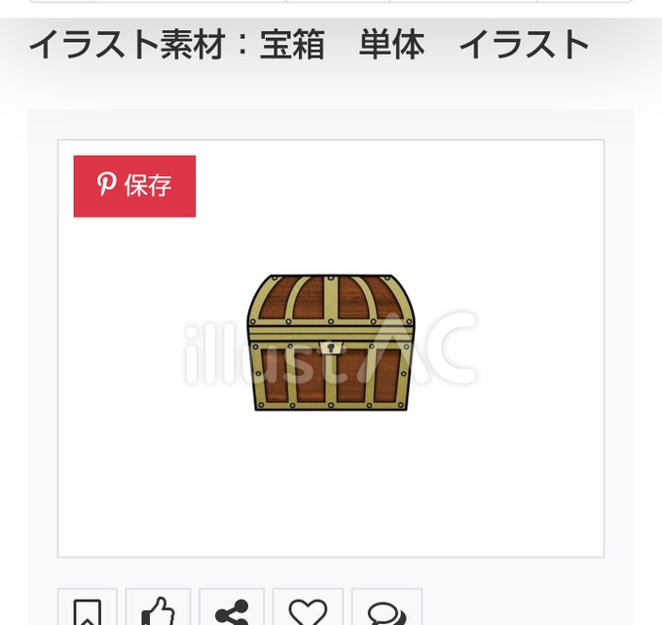
Task: Like the illustration with the thumbs-up icon
Action: click(x=158, y=610)
